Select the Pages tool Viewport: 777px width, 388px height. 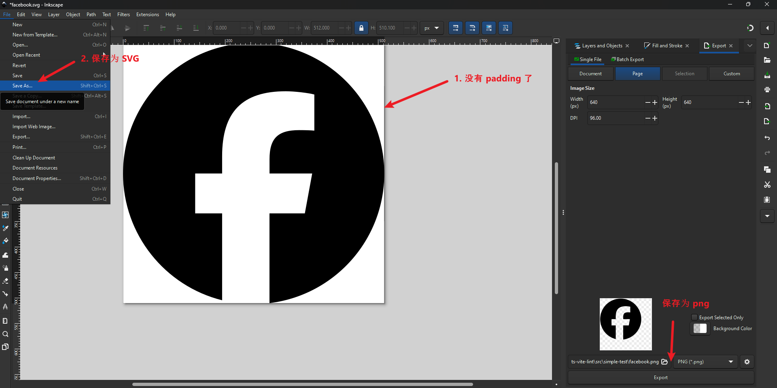(x=5, y=347)
